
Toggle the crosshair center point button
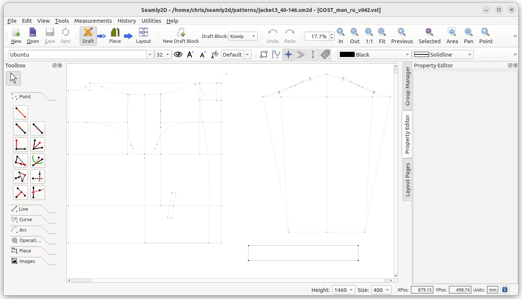pyautogui.click(x=288, y=55)
